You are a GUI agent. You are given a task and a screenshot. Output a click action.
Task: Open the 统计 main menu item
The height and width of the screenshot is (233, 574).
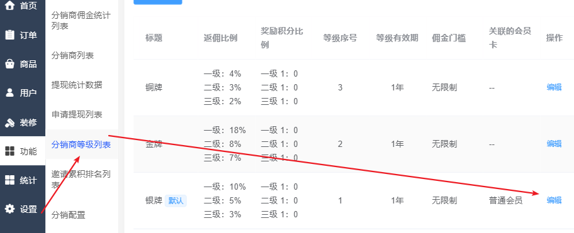point(22,180)
